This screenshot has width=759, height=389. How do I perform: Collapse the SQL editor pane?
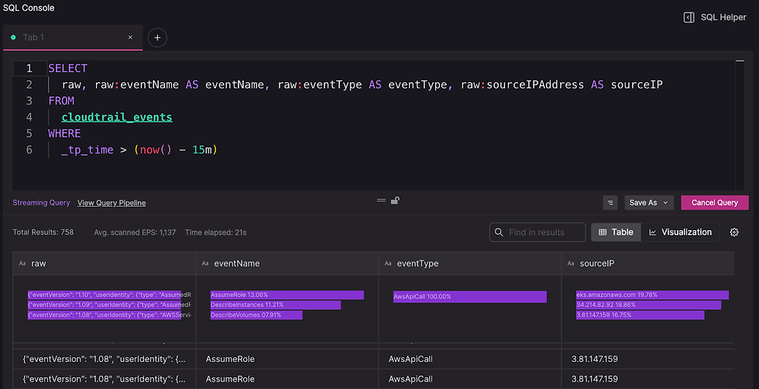click(739, 61)
